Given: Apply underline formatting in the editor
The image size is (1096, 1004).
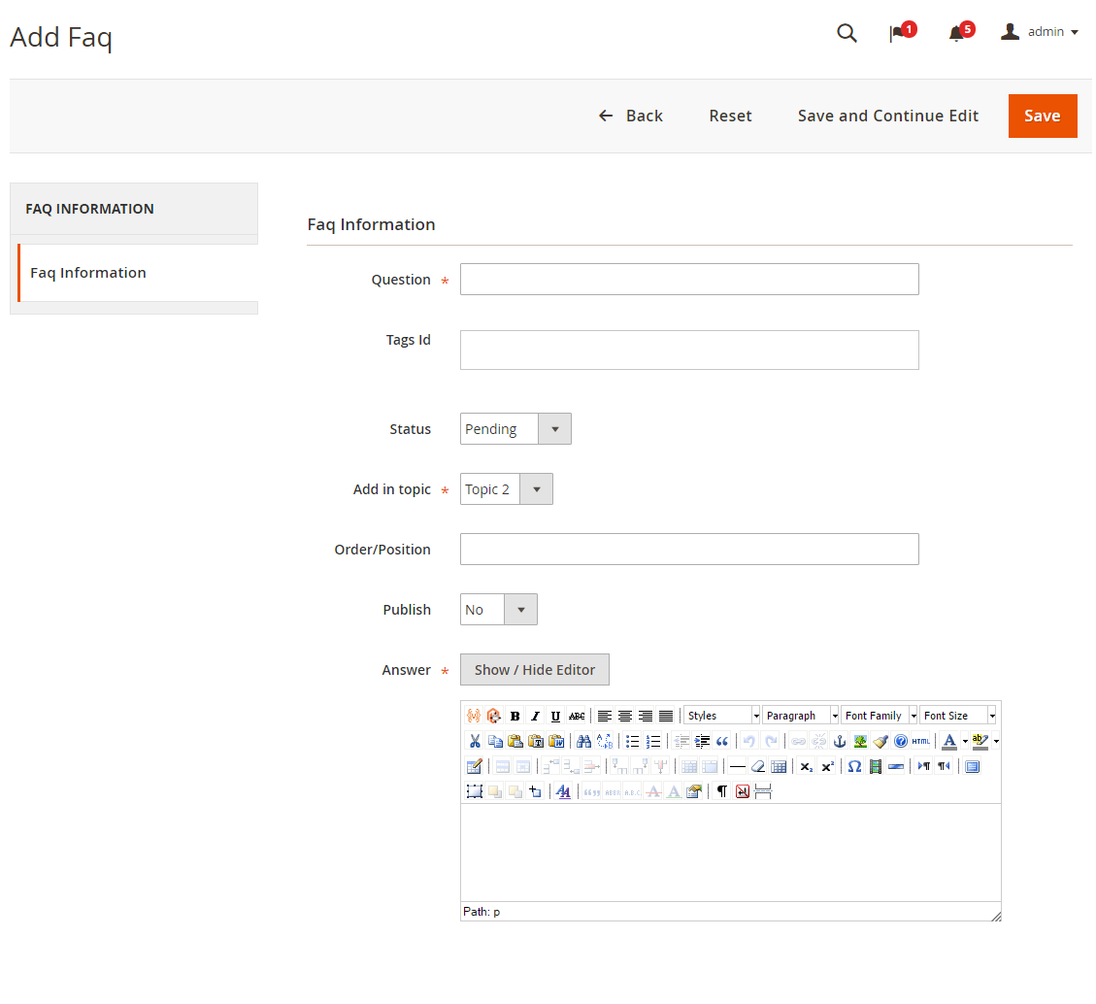Looking at the screenshot, I should pyautogui.click(x=555, y=715).
